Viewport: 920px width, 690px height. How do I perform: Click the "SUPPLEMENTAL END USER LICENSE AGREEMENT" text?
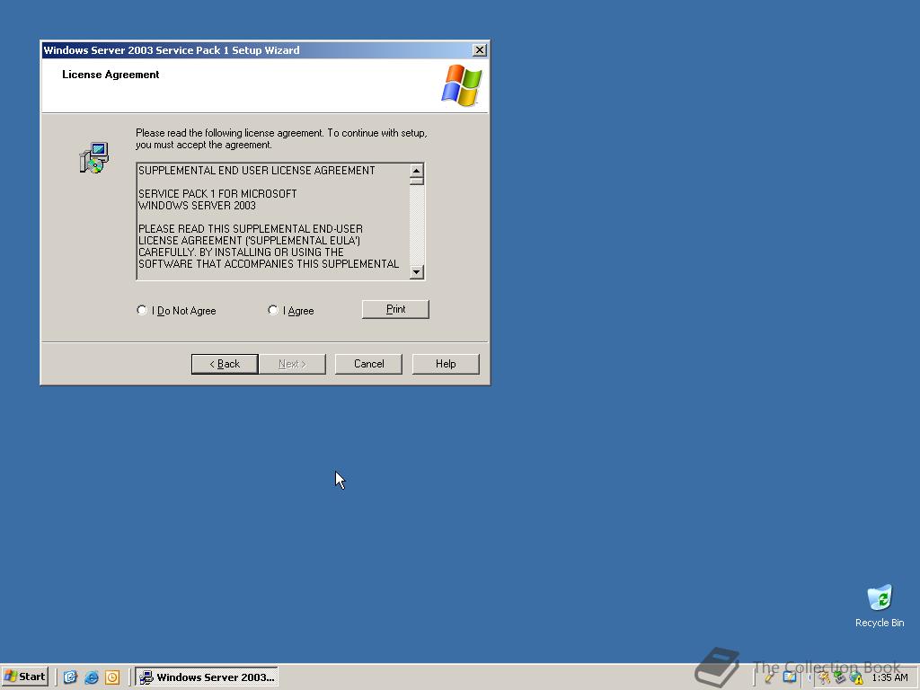256,170
